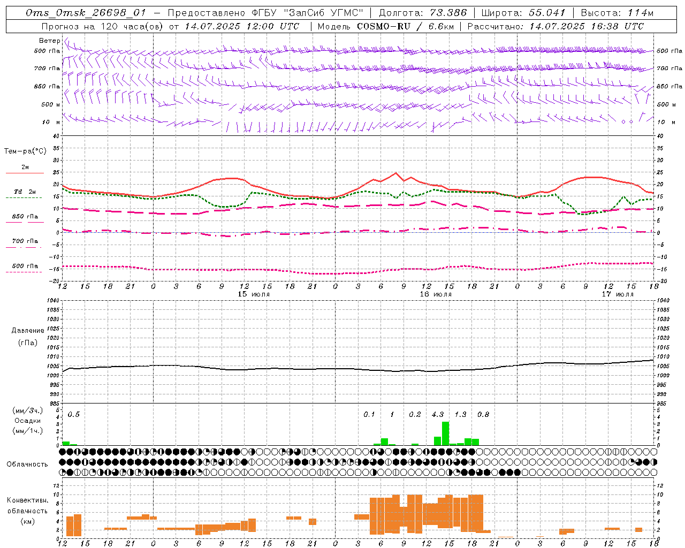
Task: Select the "Осадки" precipitation label
Action: click(28, 421)
